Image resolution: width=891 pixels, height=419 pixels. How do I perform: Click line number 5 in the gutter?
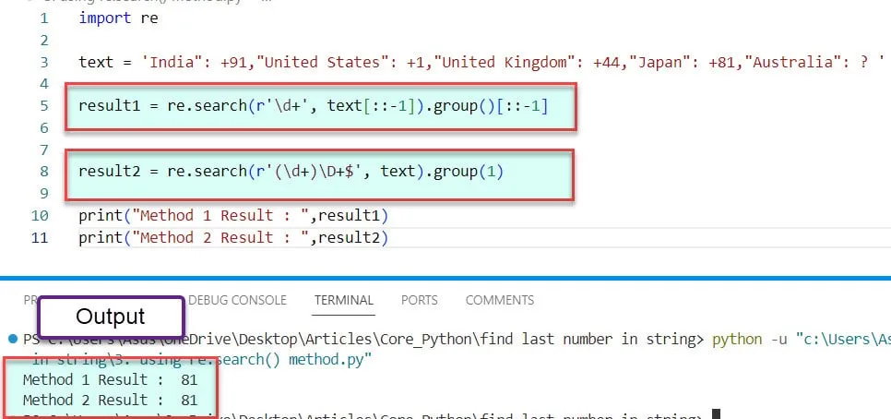pos(44,106)
